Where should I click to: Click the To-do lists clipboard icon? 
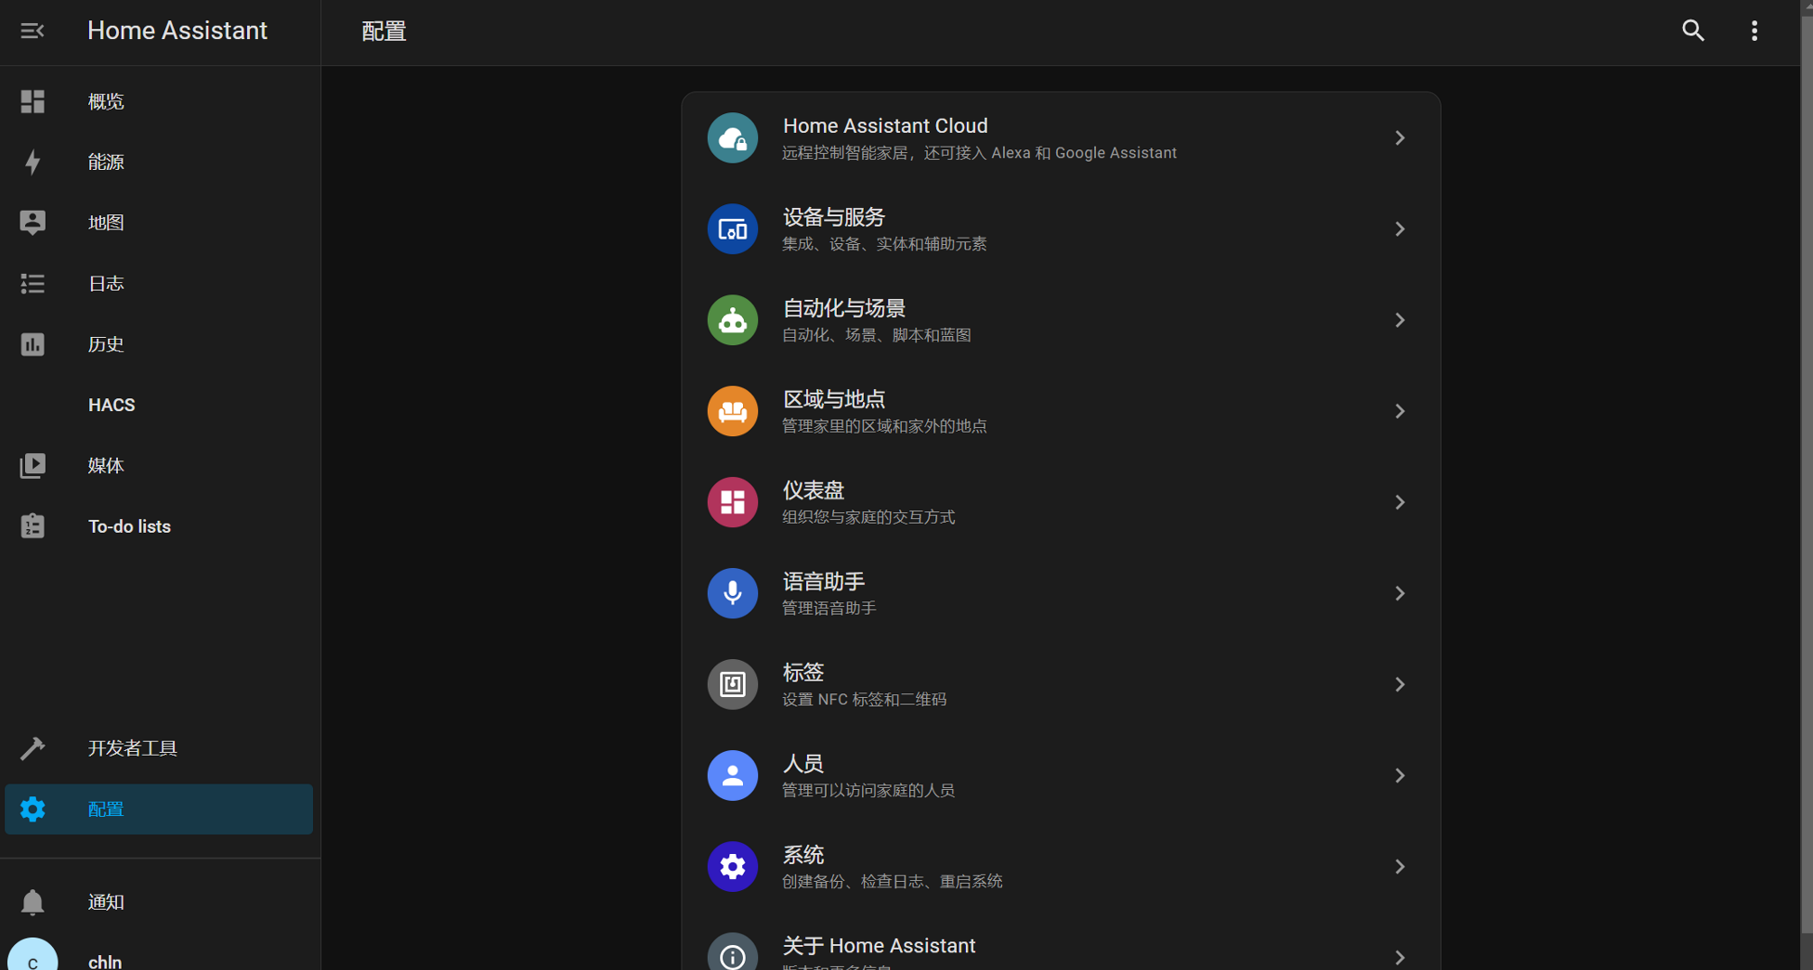click(x=33, y=526)
